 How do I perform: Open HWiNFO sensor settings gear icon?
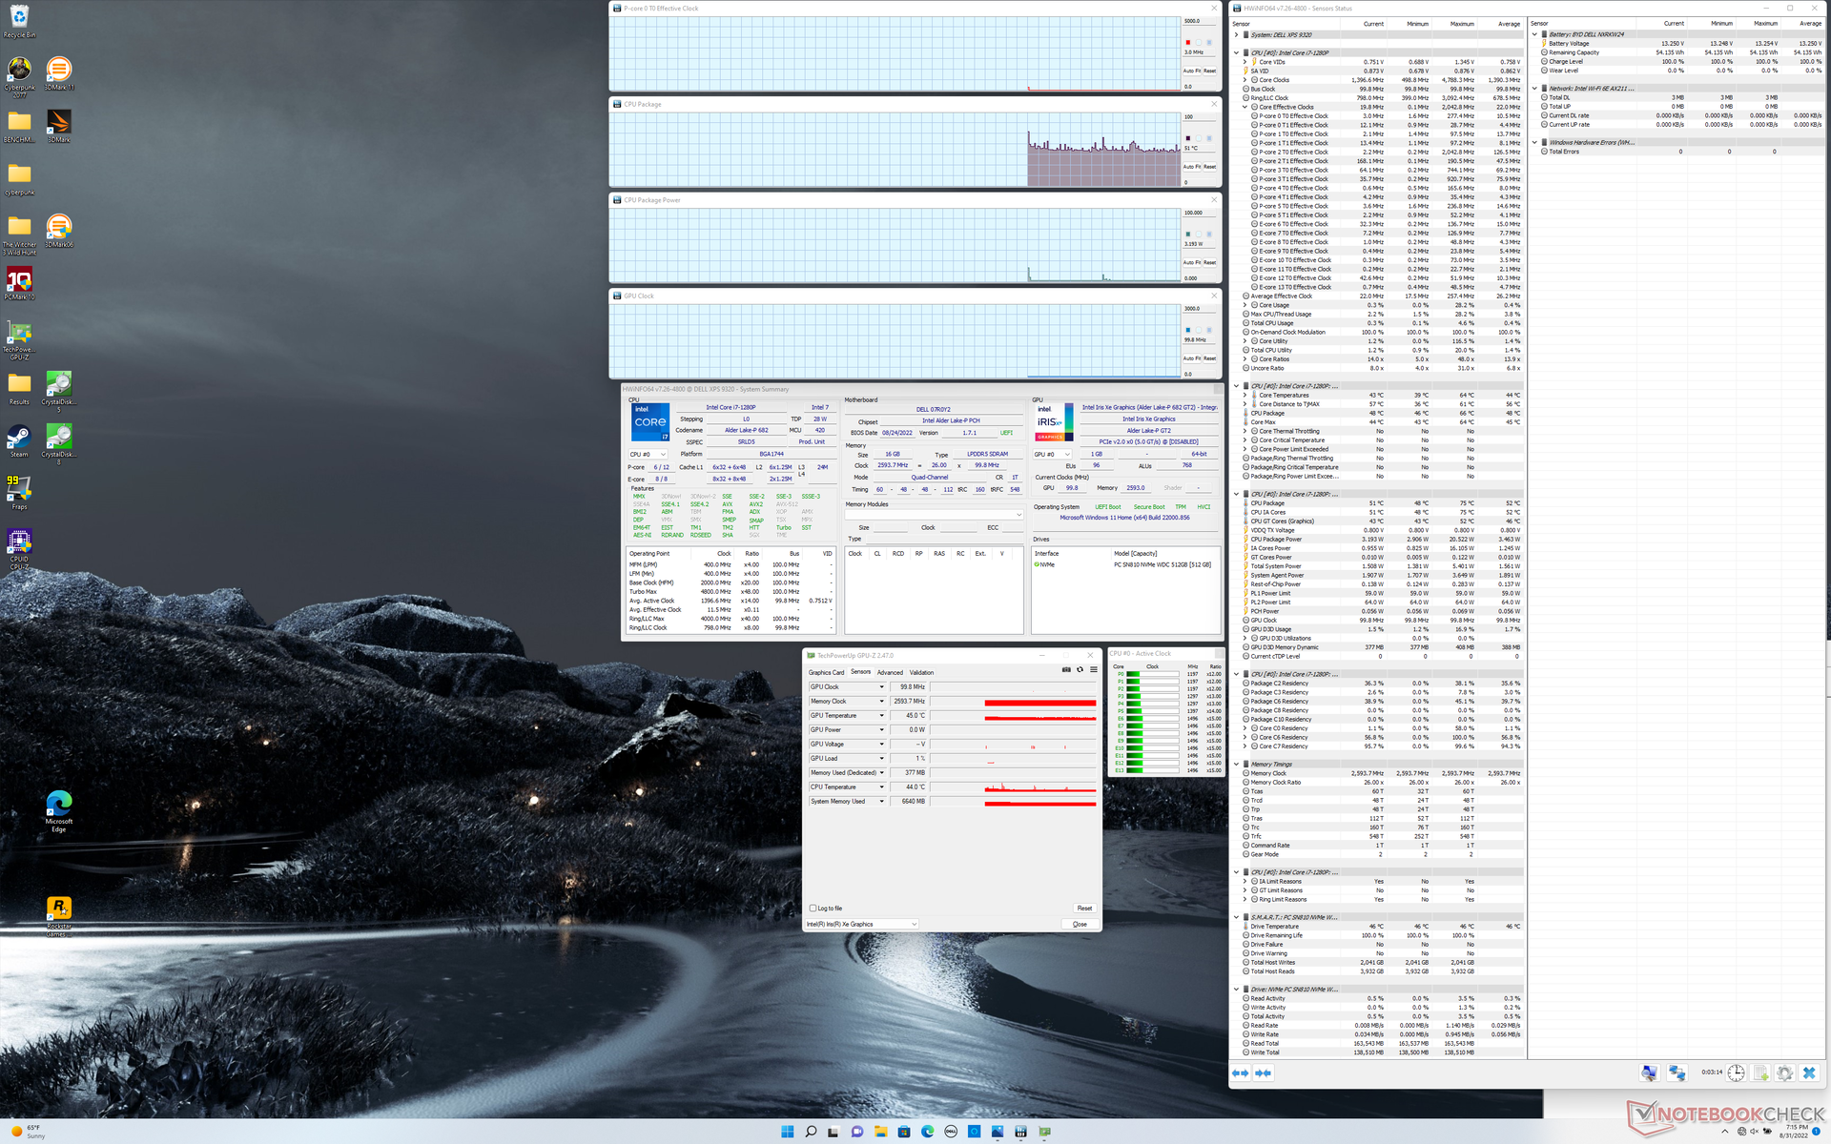(x=1784, y=1073)
